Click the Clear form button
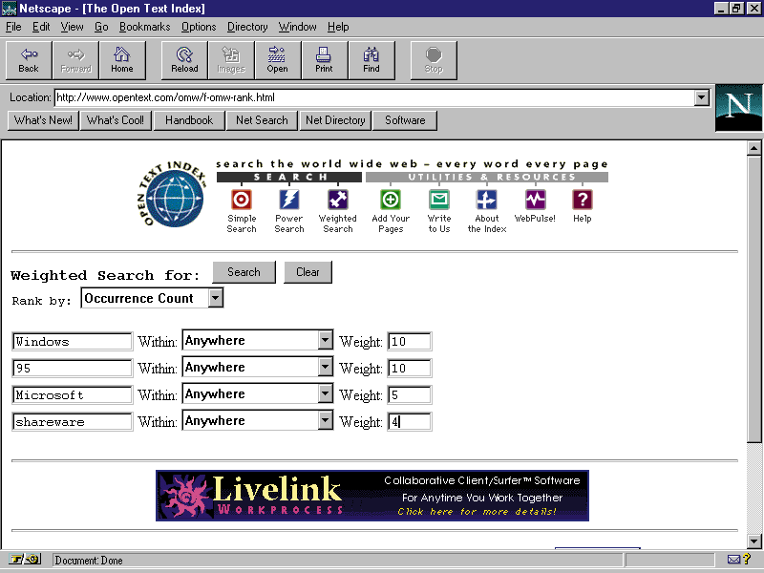 pos(308,272)
